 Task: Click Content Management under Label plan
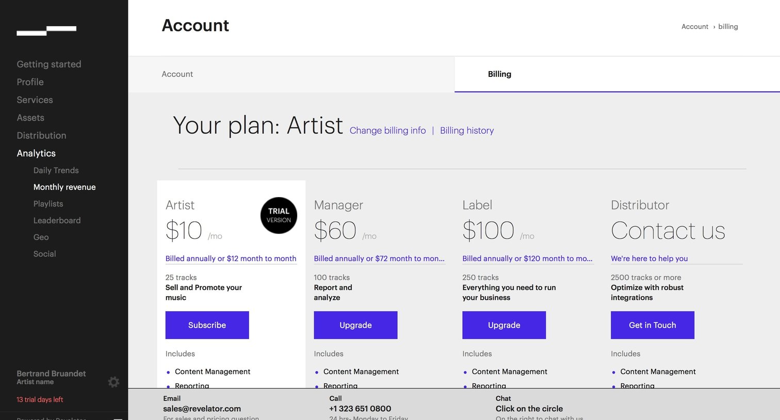510,371
